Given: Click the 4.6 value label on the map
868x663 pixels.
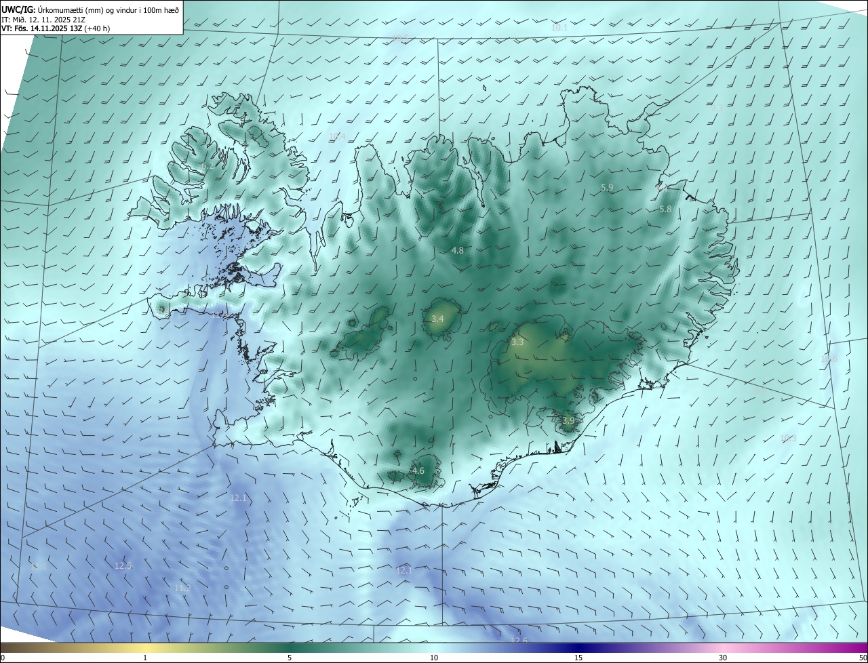Looking at the screenshot, I should (418, 470).
